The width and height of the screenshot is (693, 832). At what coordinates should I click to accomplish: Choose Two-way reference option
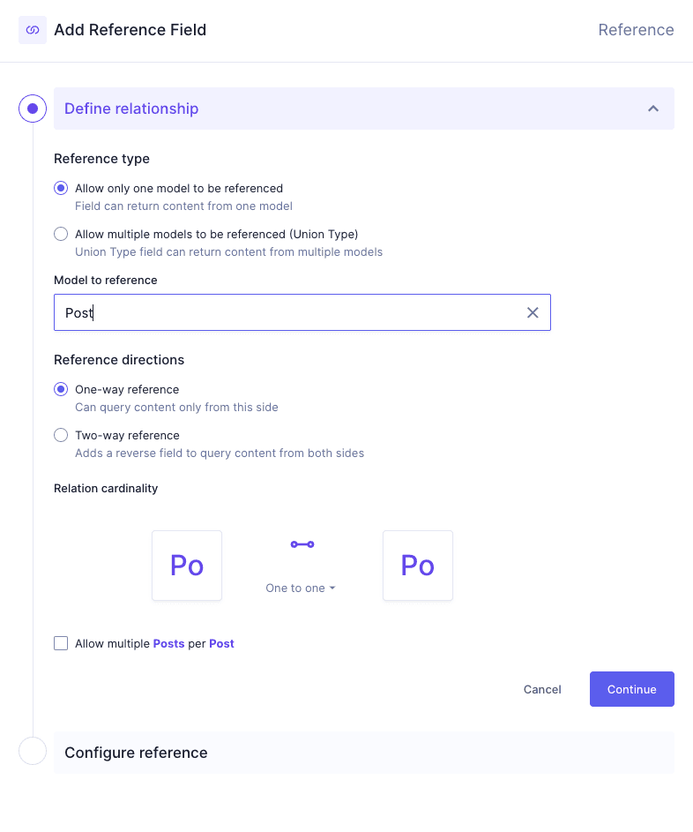61,435
